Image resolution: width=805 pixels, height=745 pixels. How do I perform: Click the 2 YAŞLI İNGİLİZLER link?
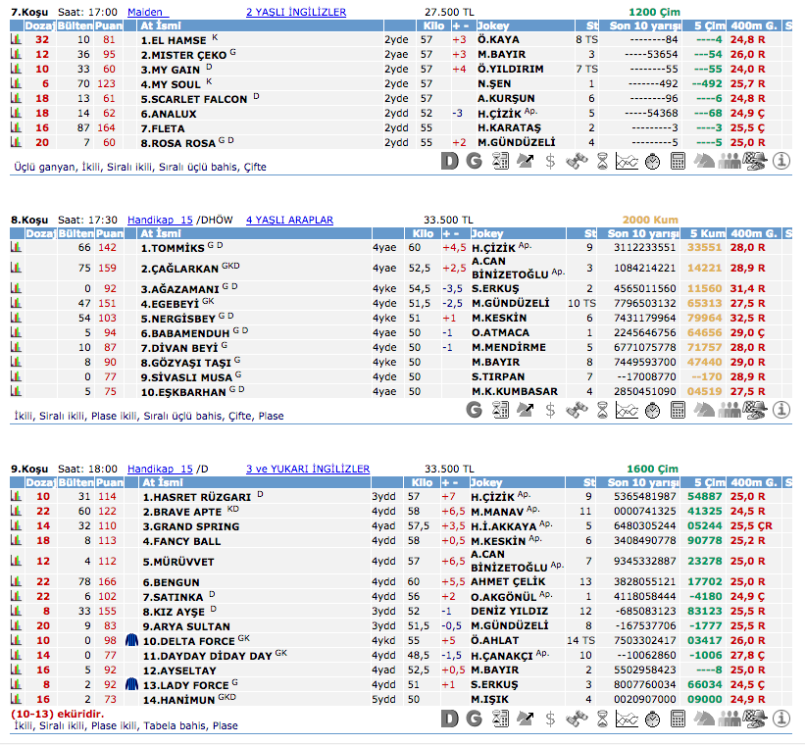295,12
